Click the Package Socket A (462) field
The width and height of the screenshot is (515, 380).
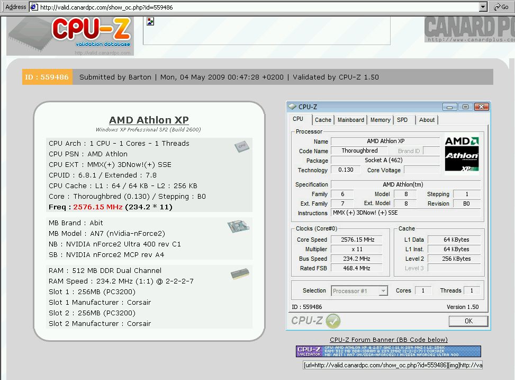385,160
